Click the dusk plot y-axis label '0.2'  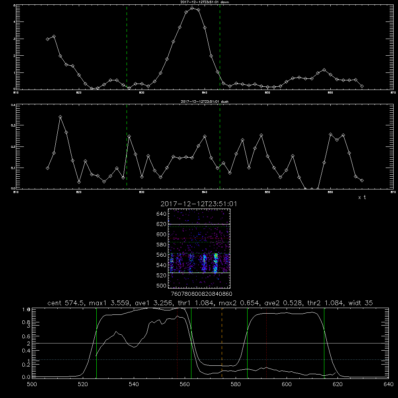coord(13,147)
